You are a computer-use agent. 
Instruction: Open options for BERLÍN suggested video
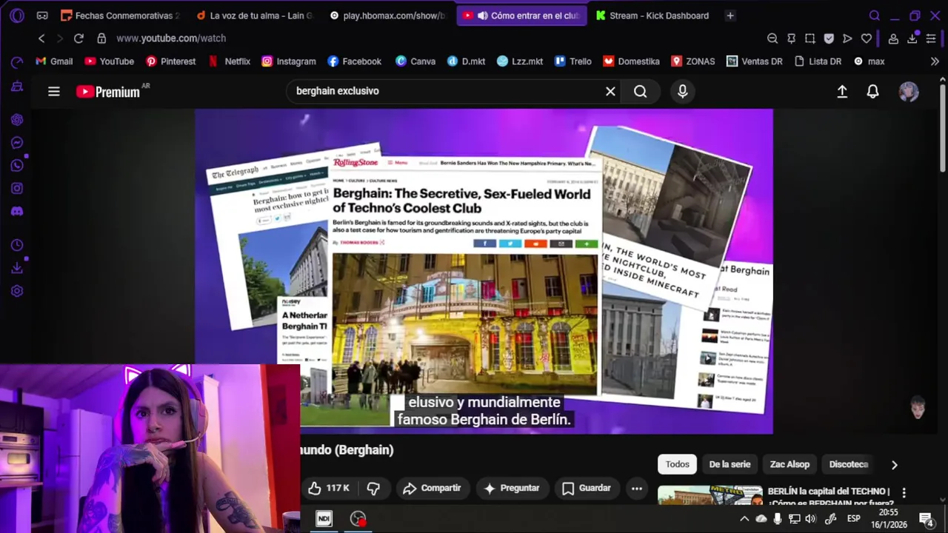(904, 492)
